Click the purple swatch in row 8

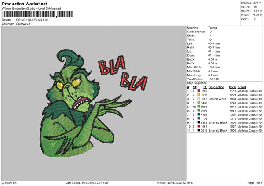pyautogui.click(x=199, y=118)
